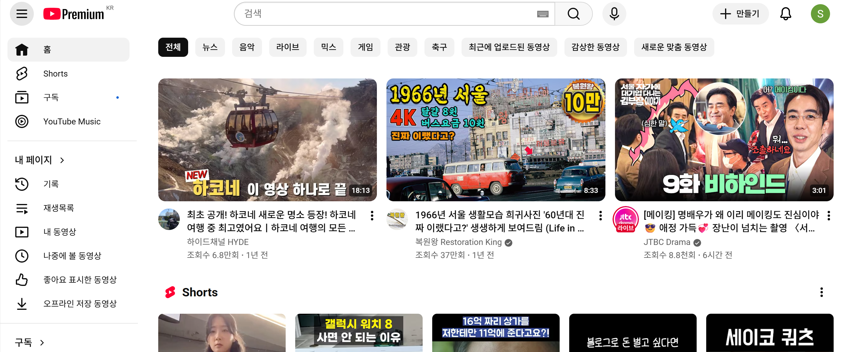Select the 뉴스 filter chip
The width and height of the screenshot is (845, 352).
[210, 47]
